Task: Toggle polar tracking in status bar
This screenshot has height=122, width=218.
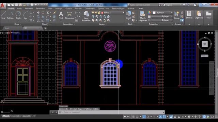Action: coord(148,117)
